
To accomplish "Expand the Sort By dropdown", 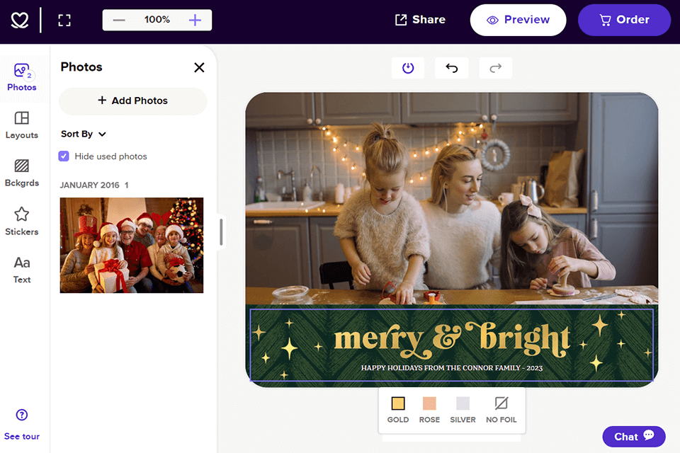I will coord(84,134).
